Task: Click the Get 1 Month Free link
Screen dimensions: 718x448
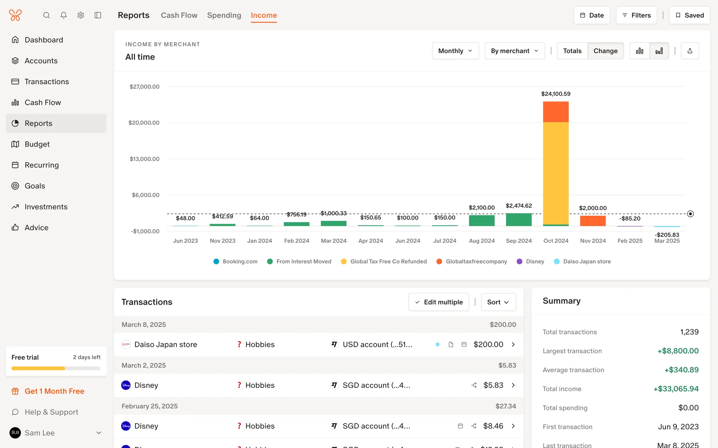Action: coord(55,391)
